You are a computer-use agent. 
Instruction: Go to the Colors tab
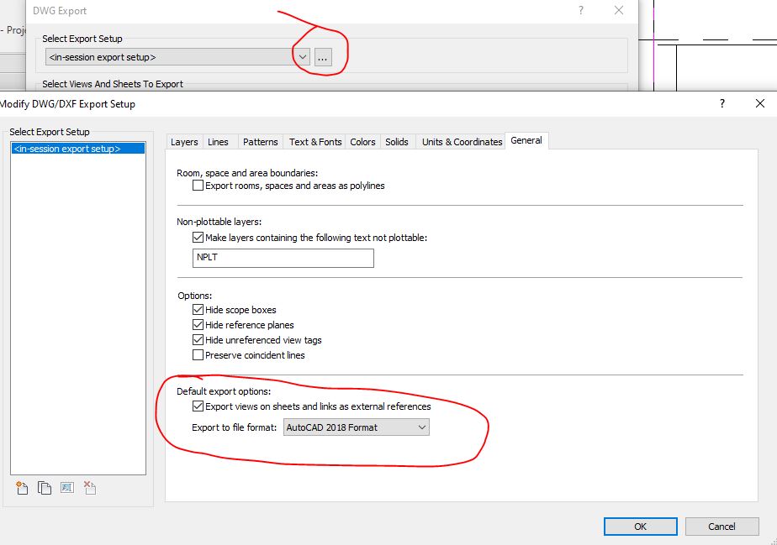pos(362,142)
